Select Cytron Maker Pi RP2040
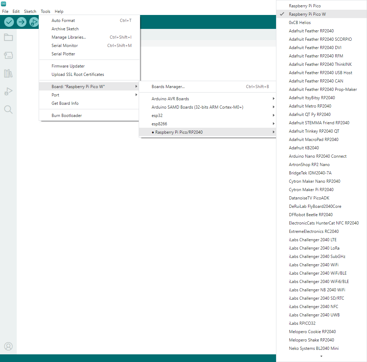The height and width of the screenshot is (362, 367). tap(322, 190)
